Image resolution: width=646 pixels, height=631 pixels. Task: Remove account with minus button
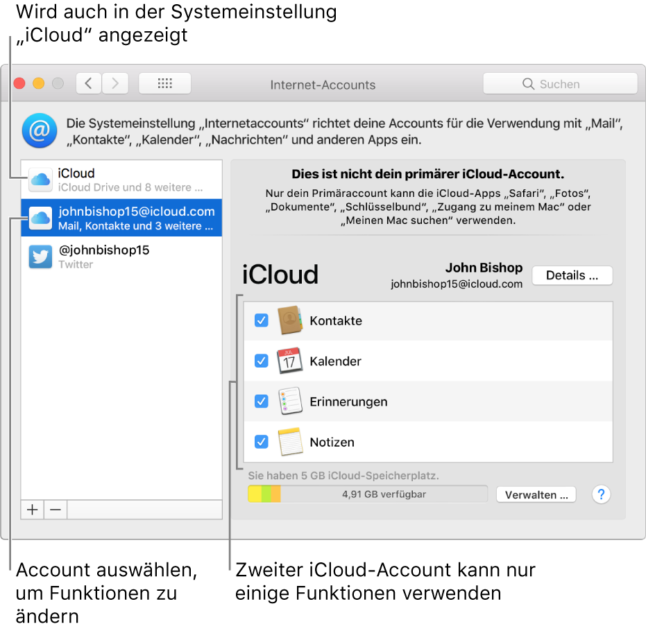coord(56,510)
